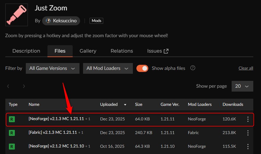261x154 pixels.
Task: Click the help icon next to Show alpha files
Action: pyautogui.click(x=193, y=68)
